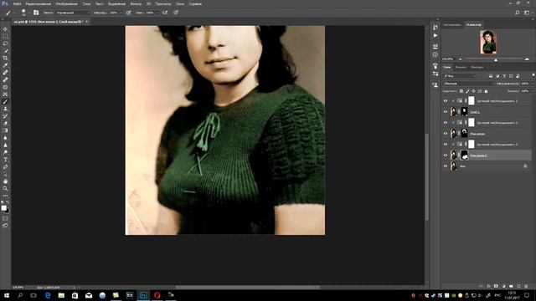Click the Navigator zoom slider handle
Image resolution: width=536 pixels, height=301 pixels.
tap(496, 59)
